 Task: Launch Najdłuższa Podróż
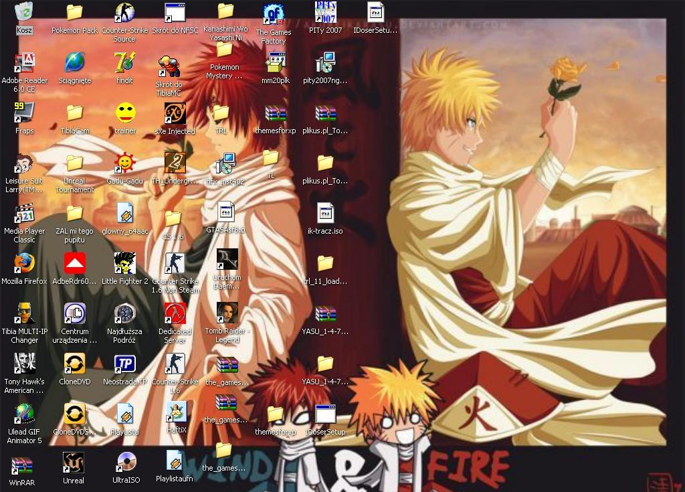125,313
